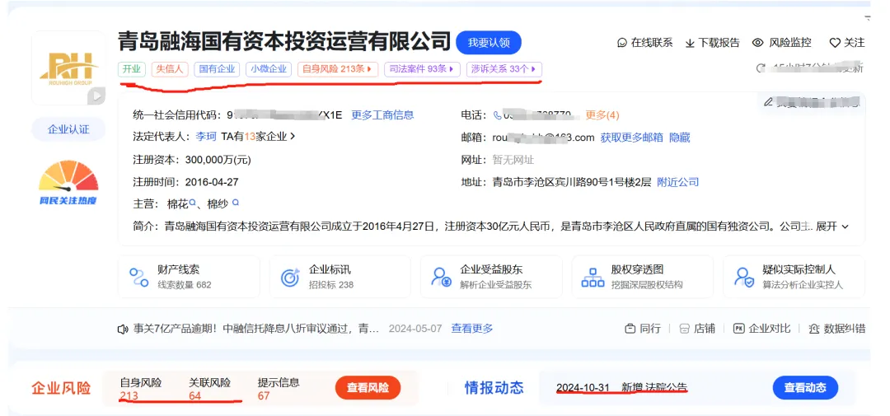This screenshot has height=416, width=890.
Task: Click 线索数量 682 text
Action: coord(185,285)
